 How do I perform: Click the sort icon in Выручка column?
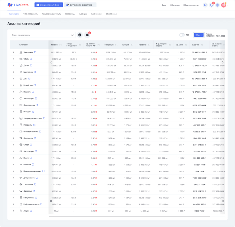pos(202,45)
